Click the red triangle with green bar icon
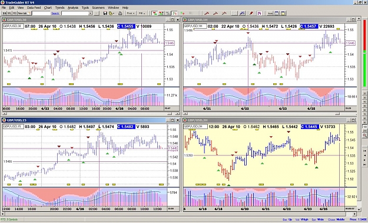Screen dimensions: 368x223 (x=161, y=13)
